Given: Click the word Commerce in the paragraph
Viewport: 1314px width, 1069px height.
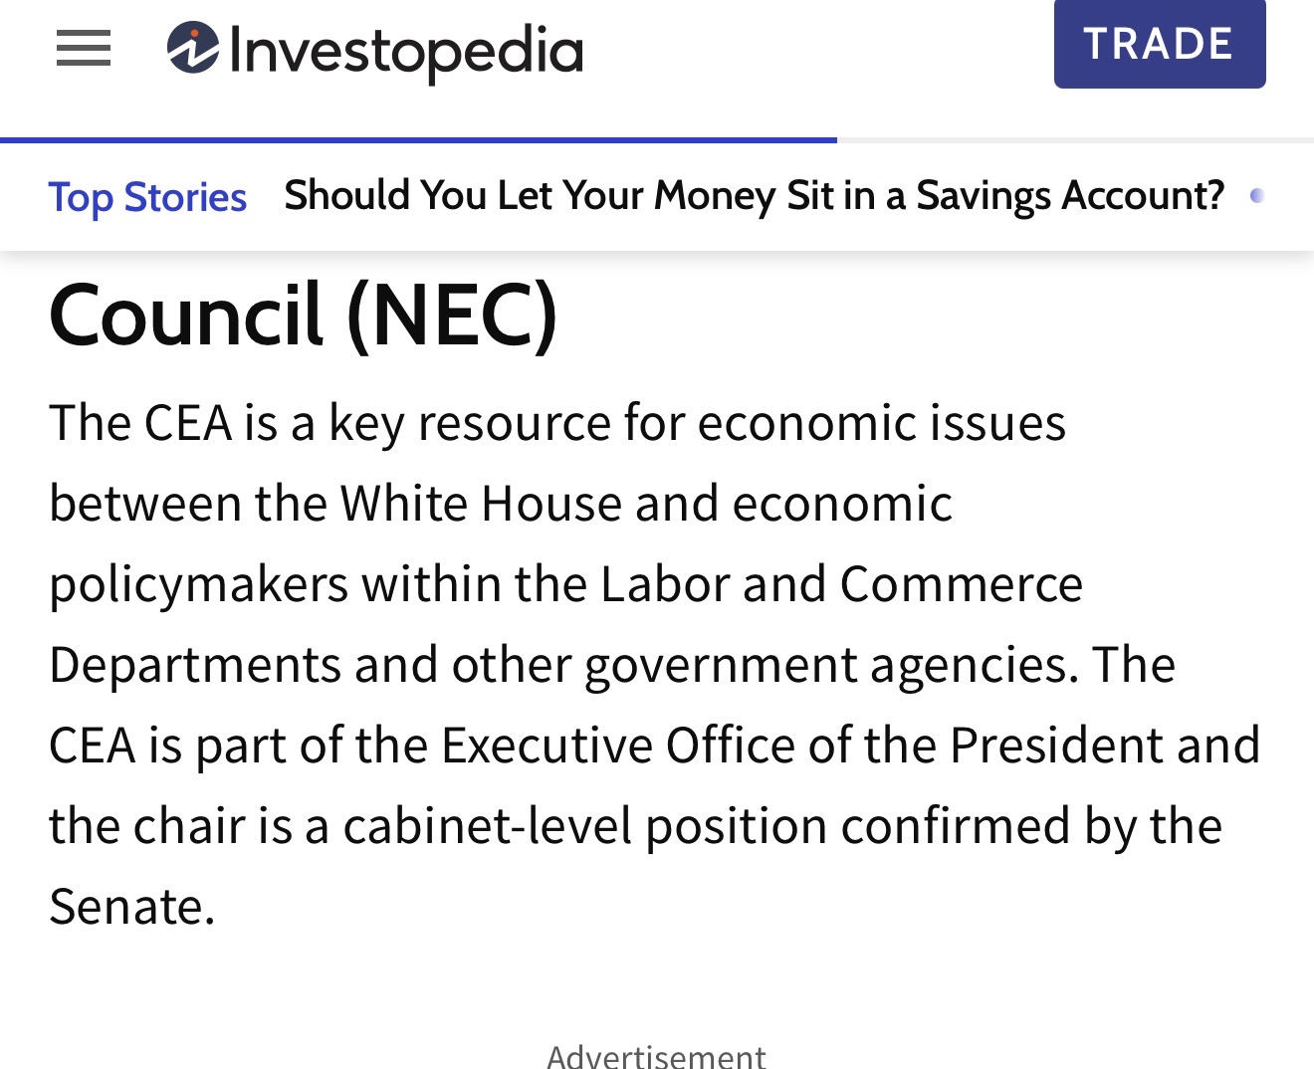Looking at the screenshot, I should point(961,584).
